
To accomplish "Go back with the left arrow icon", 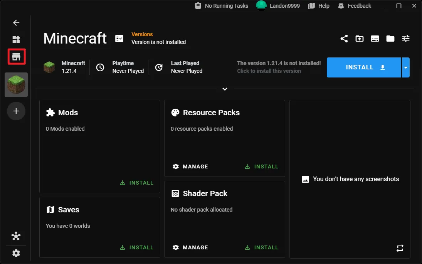I will tap(16, 23).
